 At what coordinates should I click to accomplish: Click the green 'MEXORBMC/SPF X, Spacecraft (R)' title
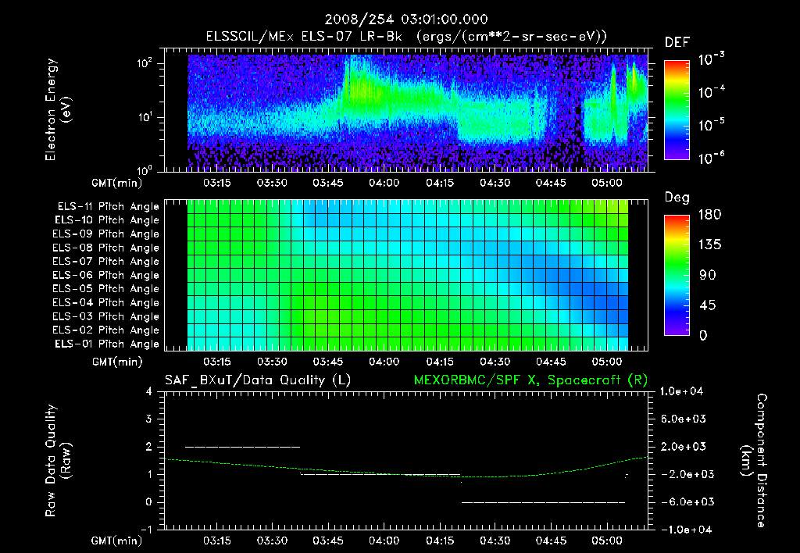coord(530,380)
